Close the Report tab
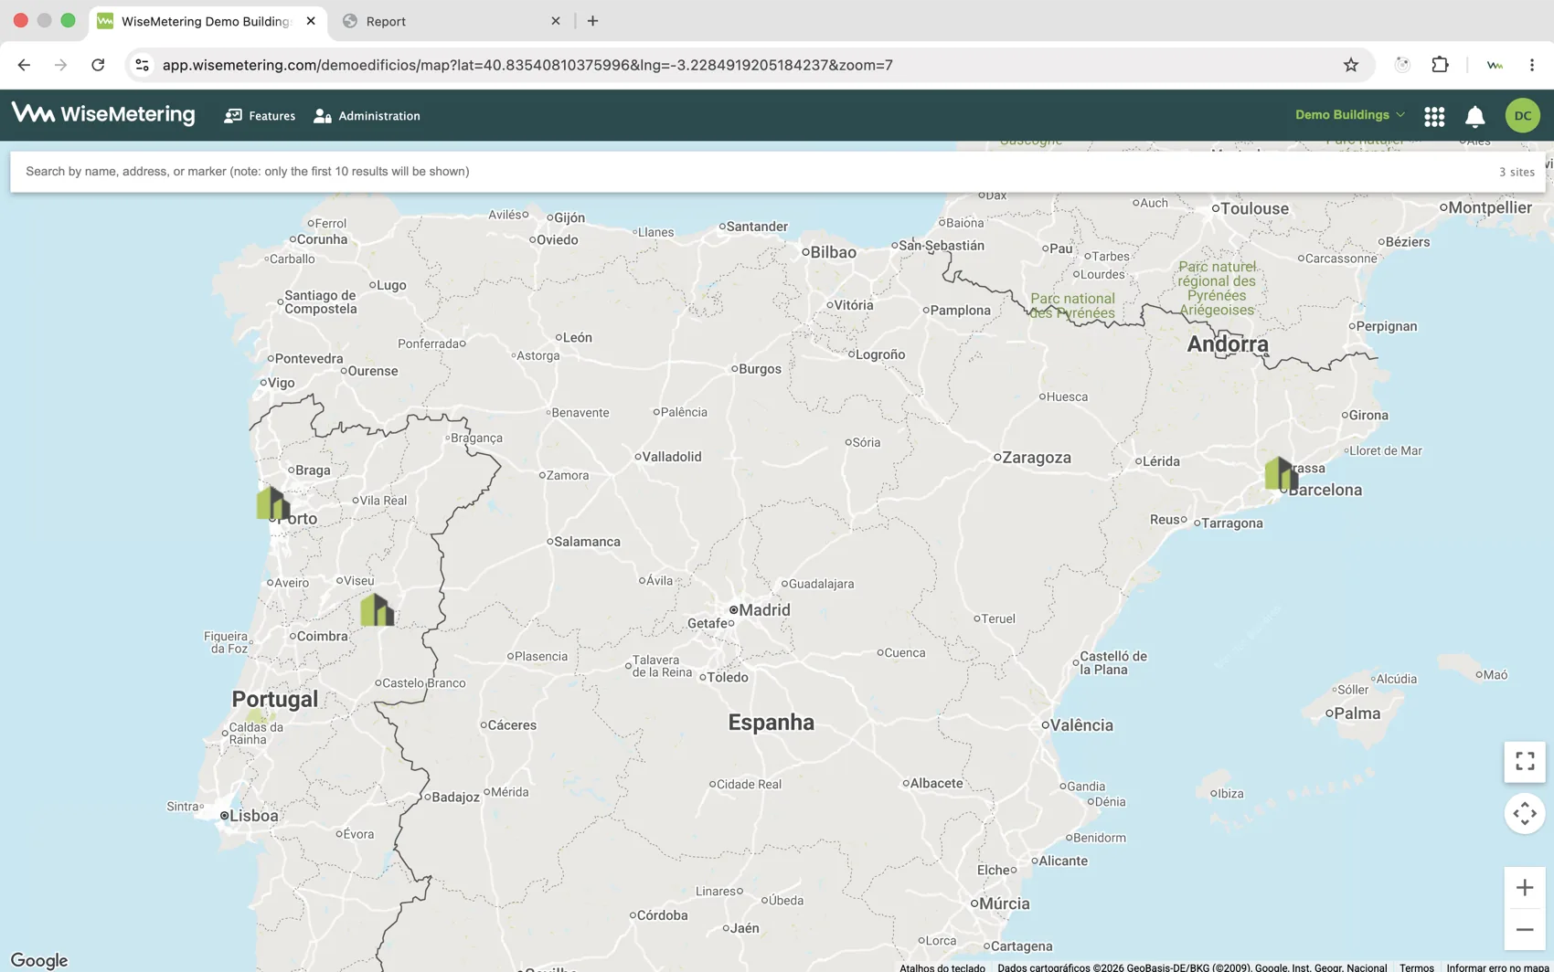The height and width of the screenshot is (972, 1554). [x=556, y=21]
